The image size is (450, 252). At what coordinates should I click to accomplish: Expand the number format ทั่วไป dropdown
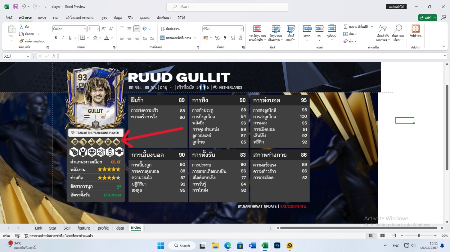(241, 29)
